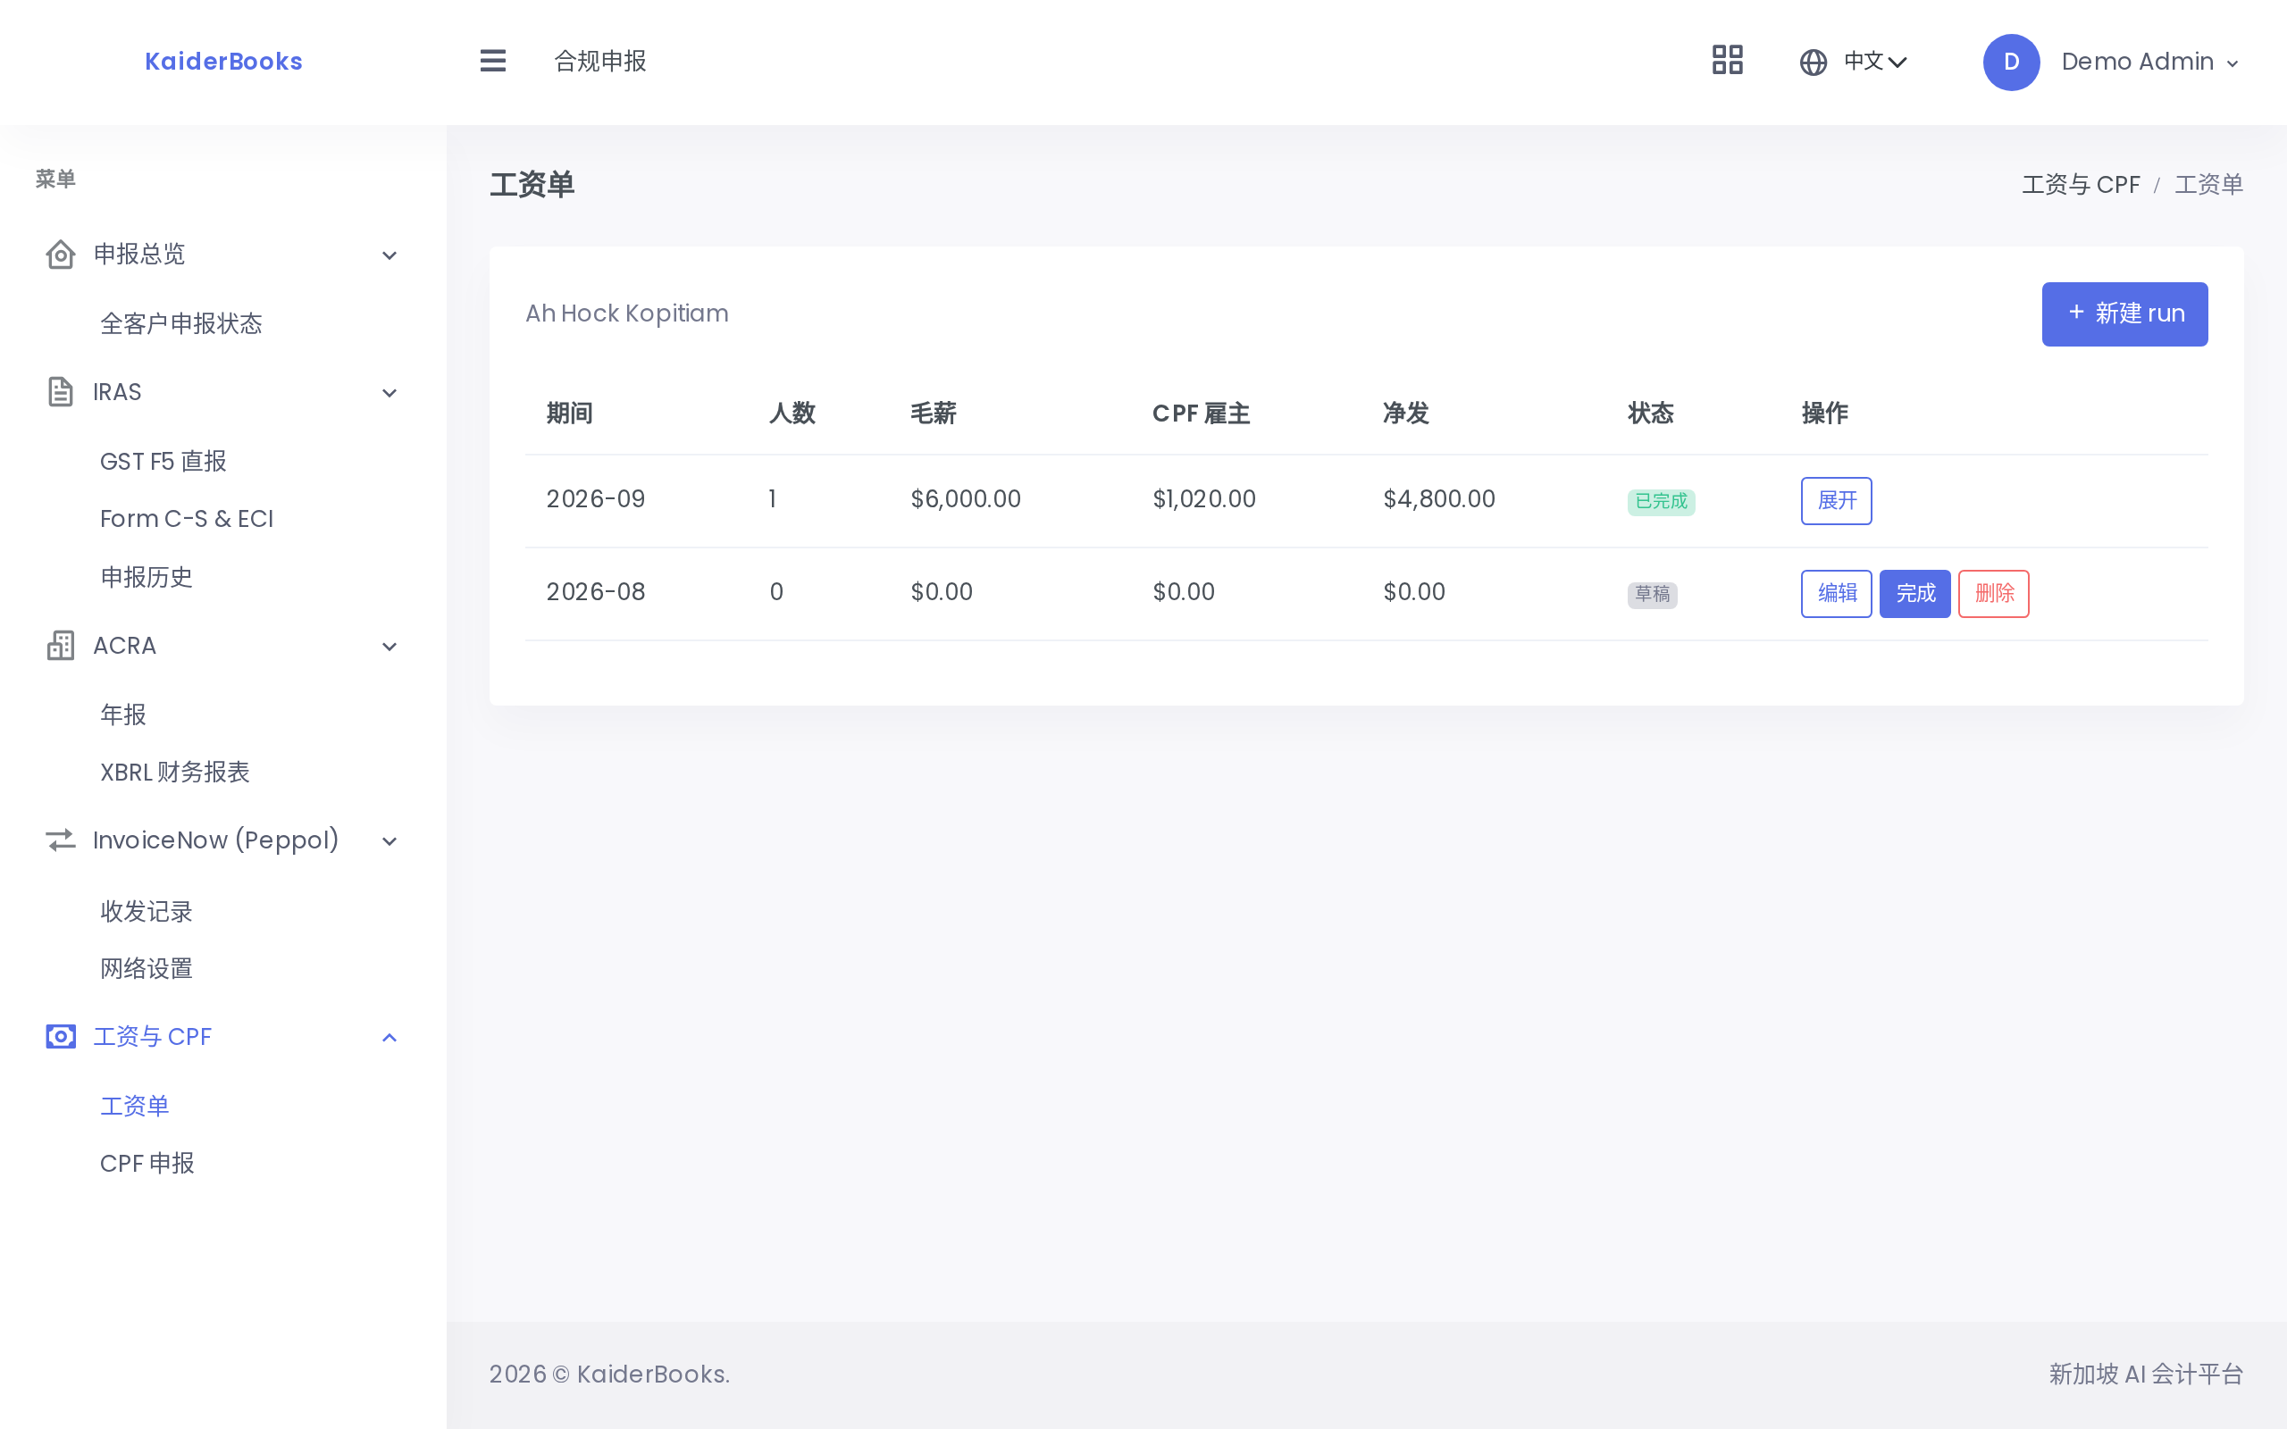Image resolution: width=2287 pixels, height=1429 pixels.
Task: Collapse the InvoiceNow (Peppol) section chevron
Action: [x=390, y=841]
